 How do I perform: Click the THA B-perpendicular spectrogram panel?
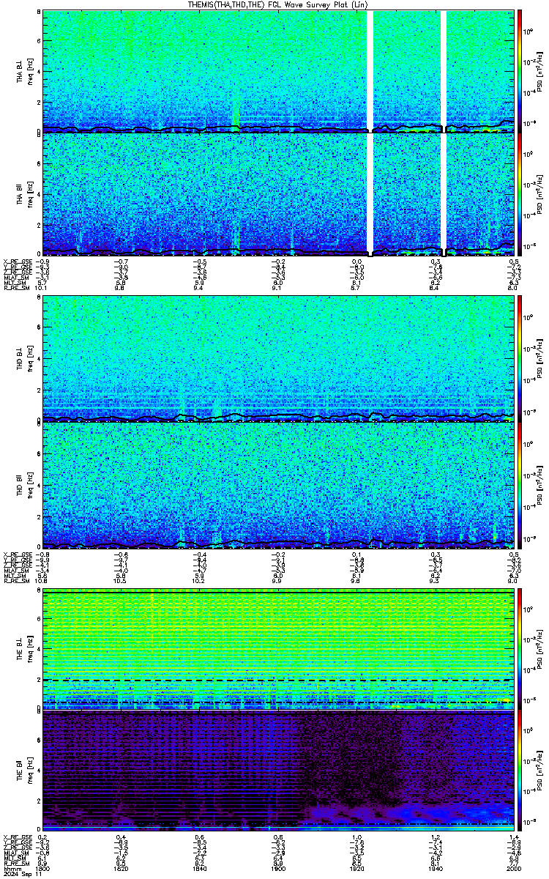[x=279, y=70]
